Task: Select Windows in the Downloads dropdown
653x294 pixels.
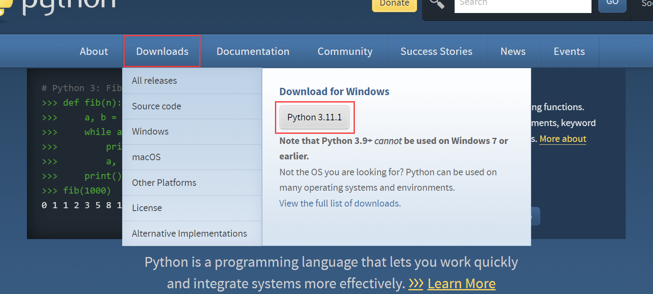Action: [192, 131]
